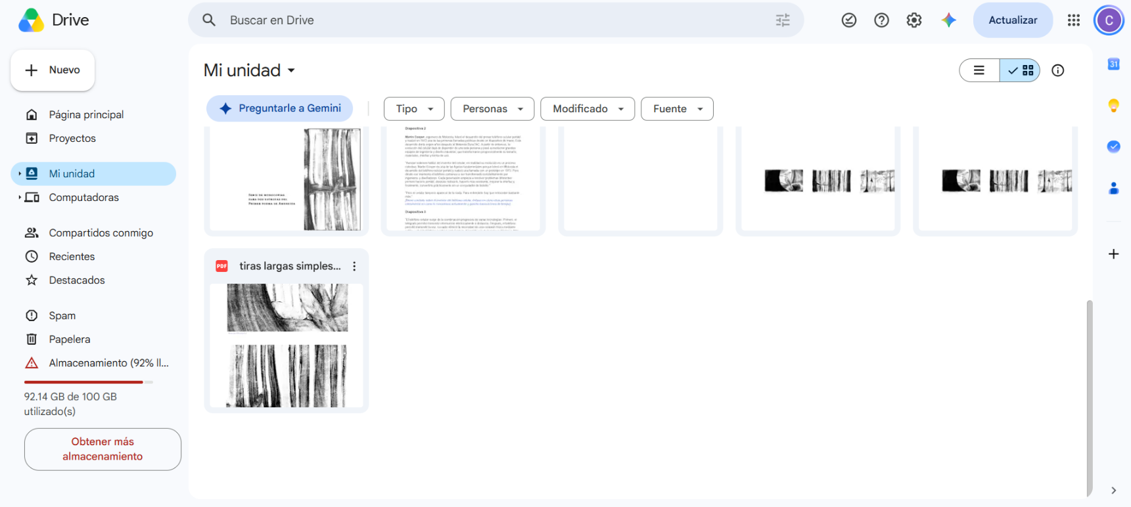Viewport: 1131px width, 507px height.
Task: Open the Tipo filter dropdown
Action: [414, 109]
